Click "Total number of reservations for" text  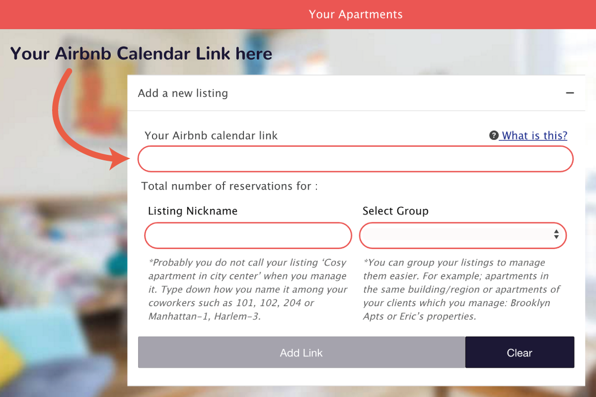pos(229,186)
